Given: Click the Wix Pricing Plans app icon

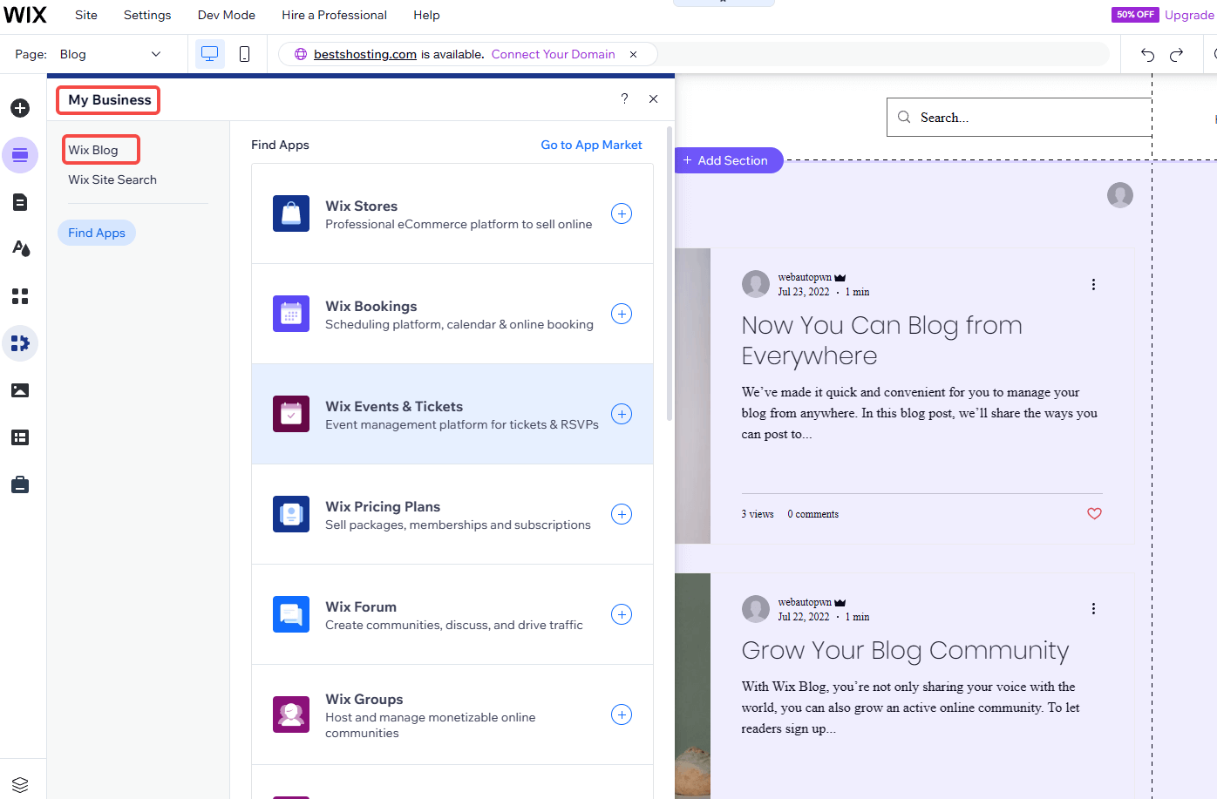Looking at the screenshot, I should [291, 514].
